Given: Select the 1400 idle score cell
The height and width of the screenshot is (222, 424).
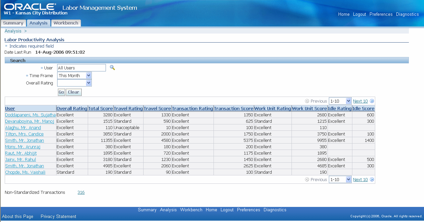Looking at the screenshot, I should (x=363, y=141).
